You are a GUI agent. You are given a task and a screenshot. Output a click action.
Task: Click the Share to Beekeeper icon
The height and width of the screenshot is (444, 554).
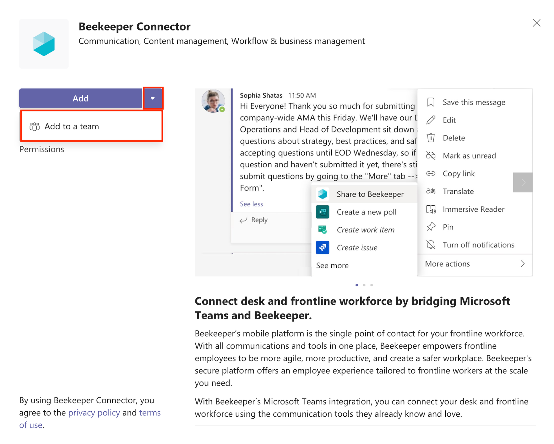tap(323, 194)
